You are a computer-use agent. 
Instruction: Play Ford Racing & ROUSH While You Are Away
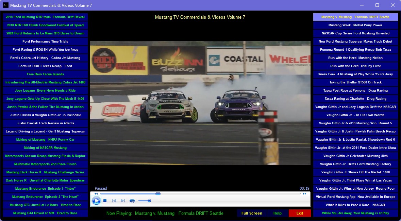click(45, 50)
